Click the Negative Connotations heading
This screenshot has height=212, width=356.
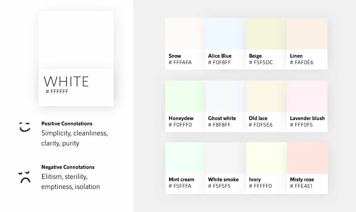(x=68, y=167)
